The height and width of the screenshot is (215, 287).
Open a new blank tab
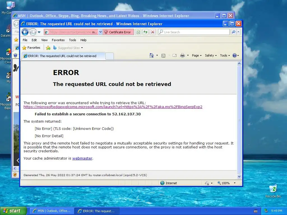tap(110, 56)
